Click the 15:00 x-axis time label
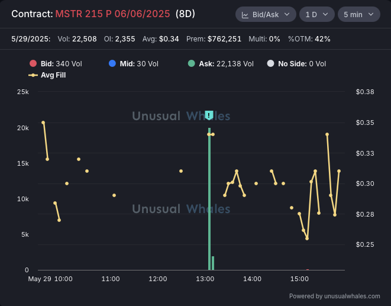Image resolution: width=391 pixels, height=306 pixels. tap(299, 279)
